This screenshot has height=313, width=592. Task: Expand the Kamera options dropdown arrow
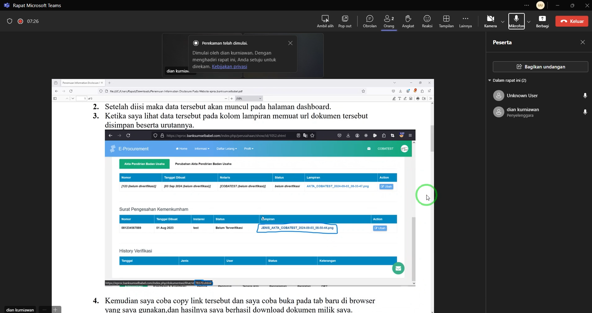coord(502,22)
